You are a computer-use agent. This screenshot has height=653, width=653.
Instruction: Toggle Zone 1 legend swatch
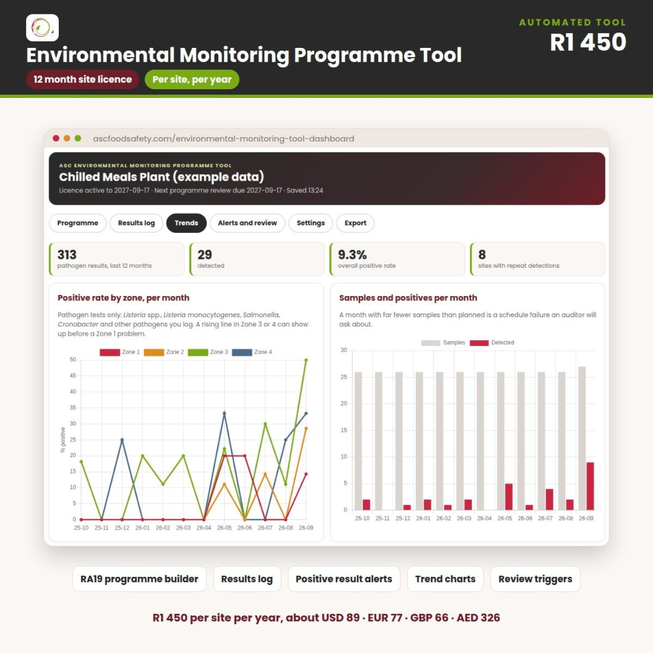pyautogui.click(x=110, y=352)
